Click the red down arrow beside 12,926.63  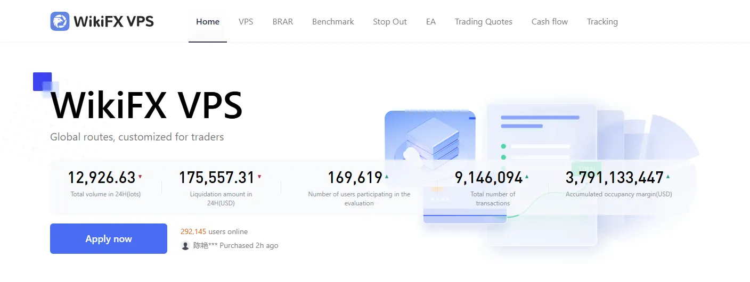coord(140,176)
